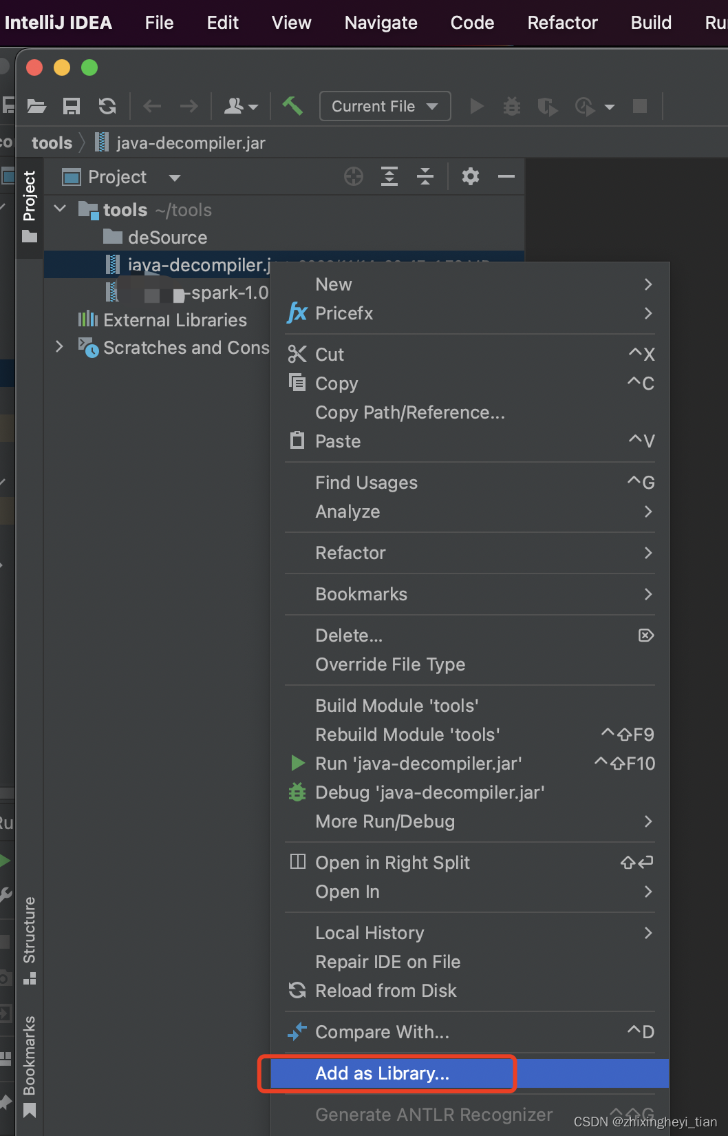Screen dimensions: 728x1136
Task: Click the Compare With arrows icon
Action: coord(297,1031)
